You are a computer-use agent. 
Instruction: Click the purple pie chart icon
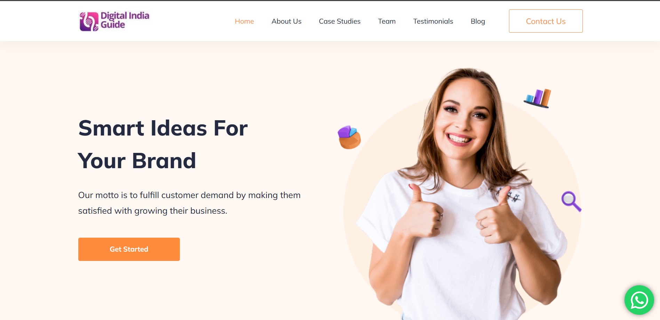[349, 137]
